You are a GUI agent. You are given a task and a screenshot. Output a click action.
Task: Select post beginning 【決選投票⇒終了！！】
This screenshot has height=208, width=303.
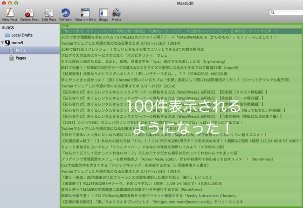[x=181, y=141]
